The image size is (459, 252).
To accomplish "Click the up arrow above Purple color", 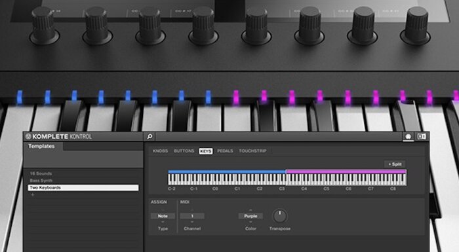I will pos(250,210).
